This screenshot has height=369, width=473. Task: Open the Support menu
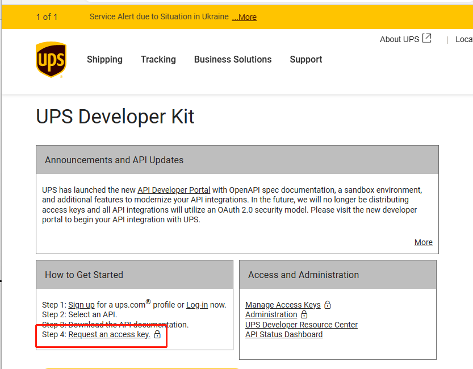pyautogui.click(x=306, y=60)
